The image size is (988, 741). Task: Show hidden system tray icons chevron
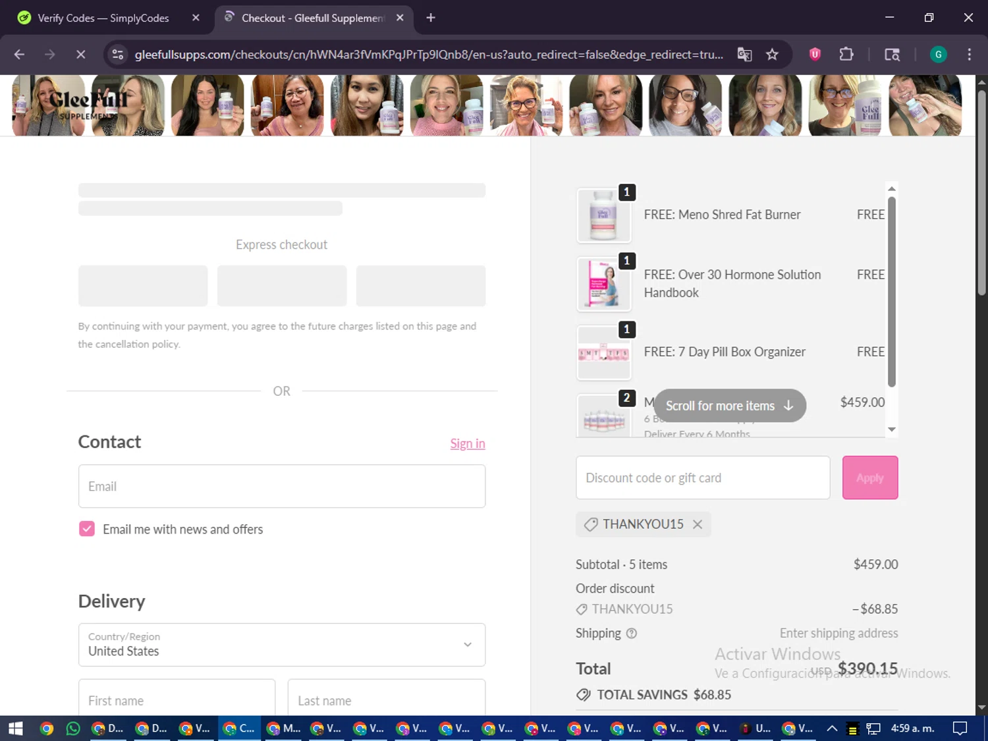(x=832, y=728)
